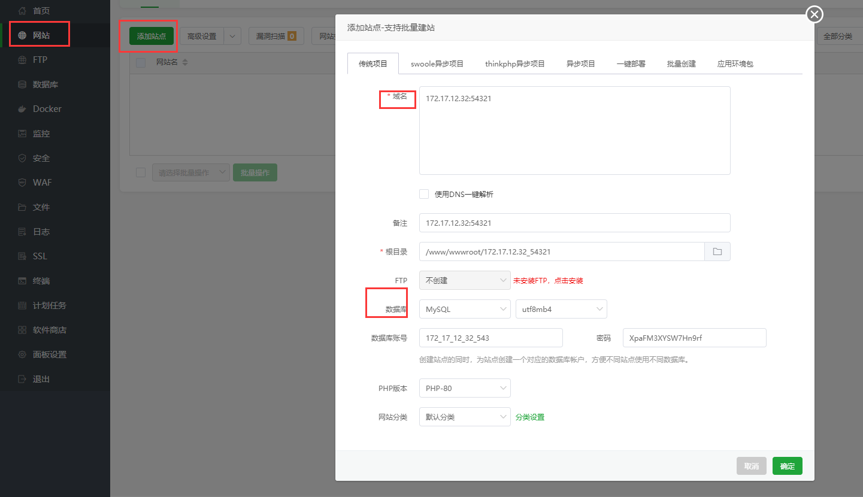This screenshot has height=497, width=863.
Task: Open 软件商店 in the sidebar menu
Action: tap(50, 330)
